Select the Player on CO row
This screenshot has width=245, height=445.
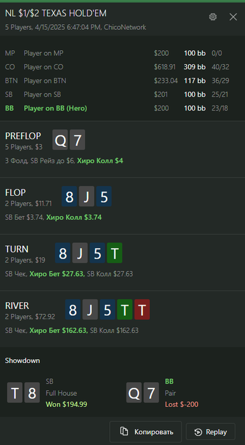point(122,67)
